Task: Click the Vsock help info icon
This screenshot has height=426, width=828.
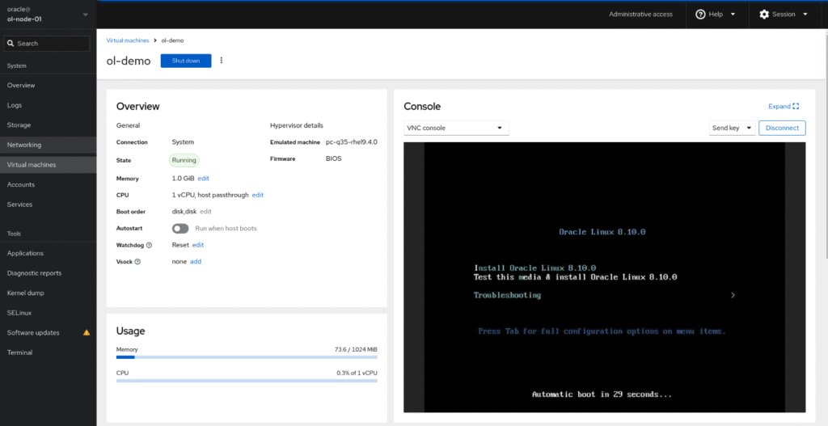Action: [x=137, y=262]
